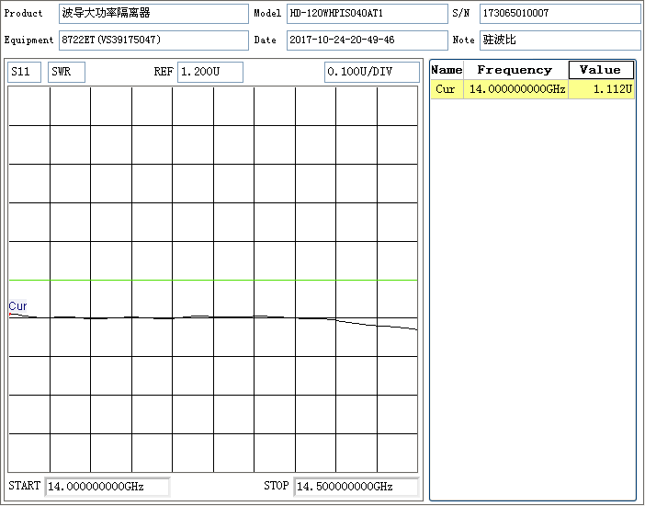Click the green reference line on the chart
The image size is (645, 506).
213,281
